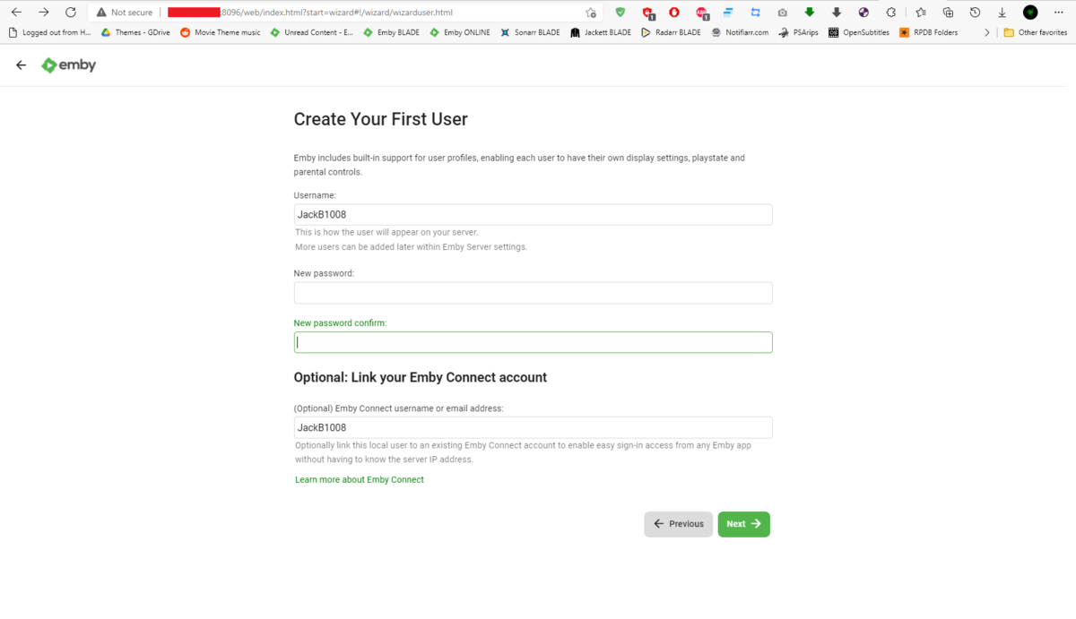
Task: Open browser History icon
Action: (x=975, y=12)
